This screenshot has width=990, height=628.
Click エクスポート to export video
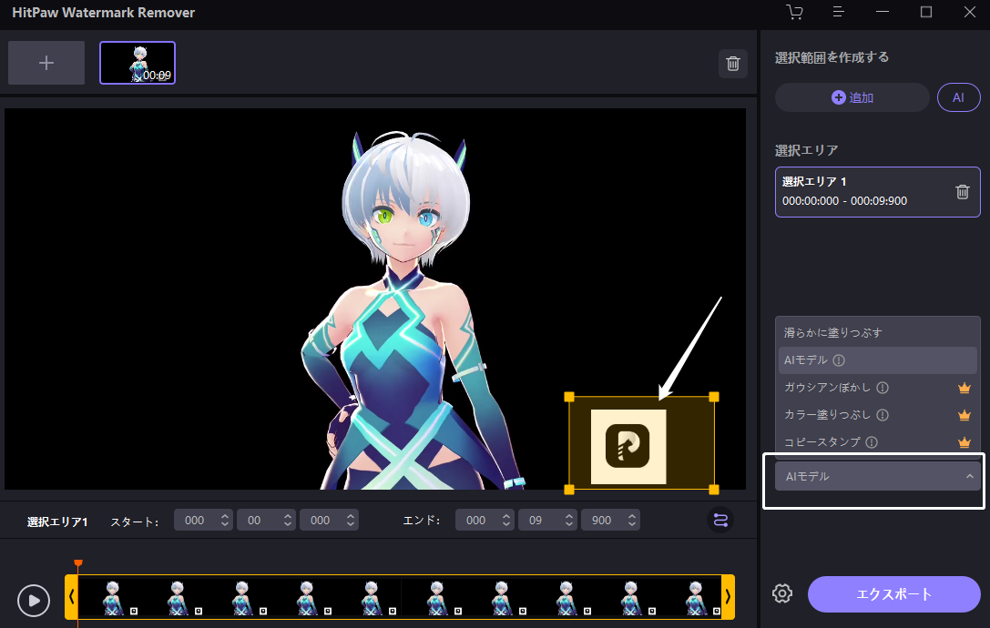894,594
